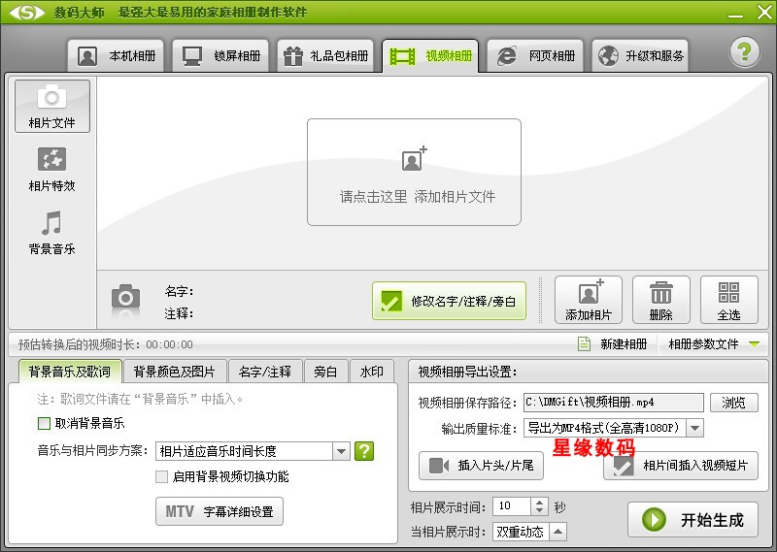
Task: Switch to 本机相册 tab
Action: [116, 55]
